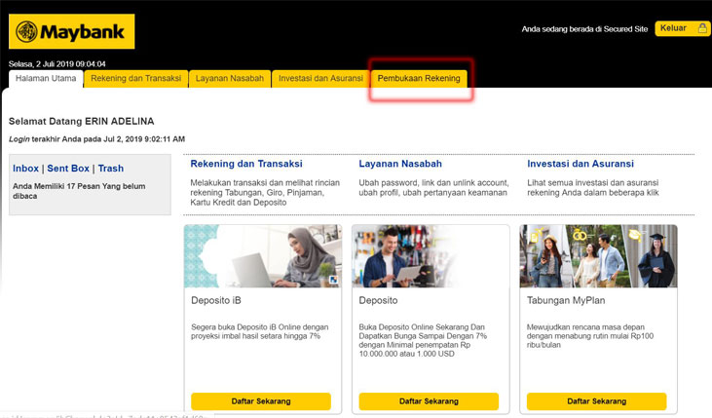Click the Tabungan MyPlan card title
Viewport: 712px width, 418px height.
[x=566, y=300]
